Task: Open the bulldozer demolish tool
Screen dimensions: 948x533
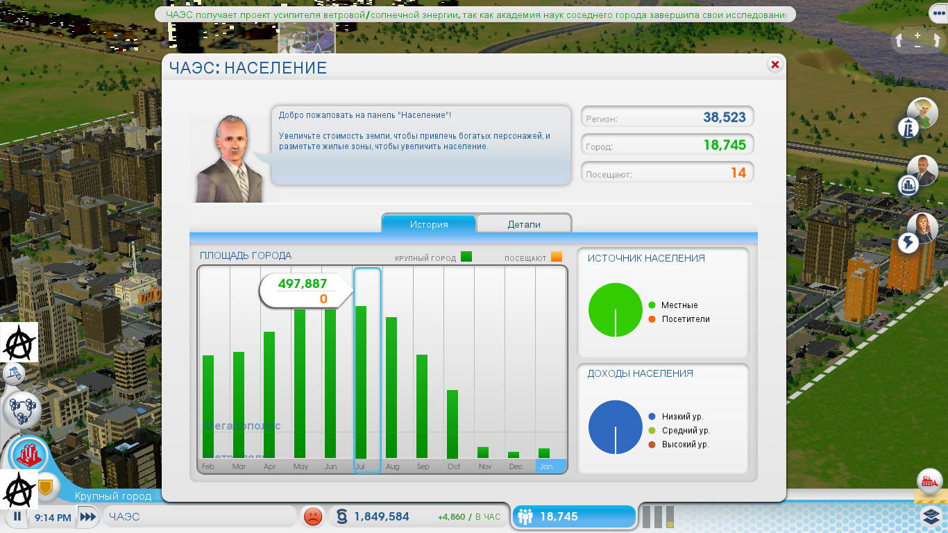Action: point(930,481)
